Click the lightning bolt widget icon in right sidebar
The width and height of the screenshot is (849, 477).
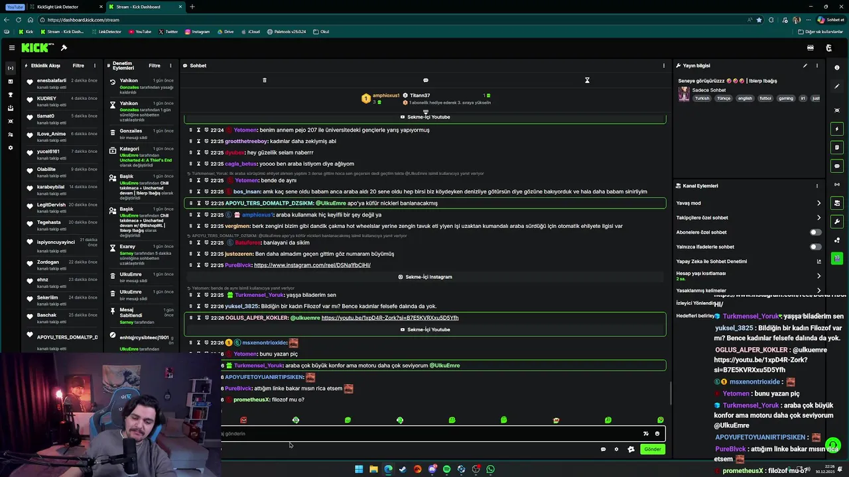point(837,129)
